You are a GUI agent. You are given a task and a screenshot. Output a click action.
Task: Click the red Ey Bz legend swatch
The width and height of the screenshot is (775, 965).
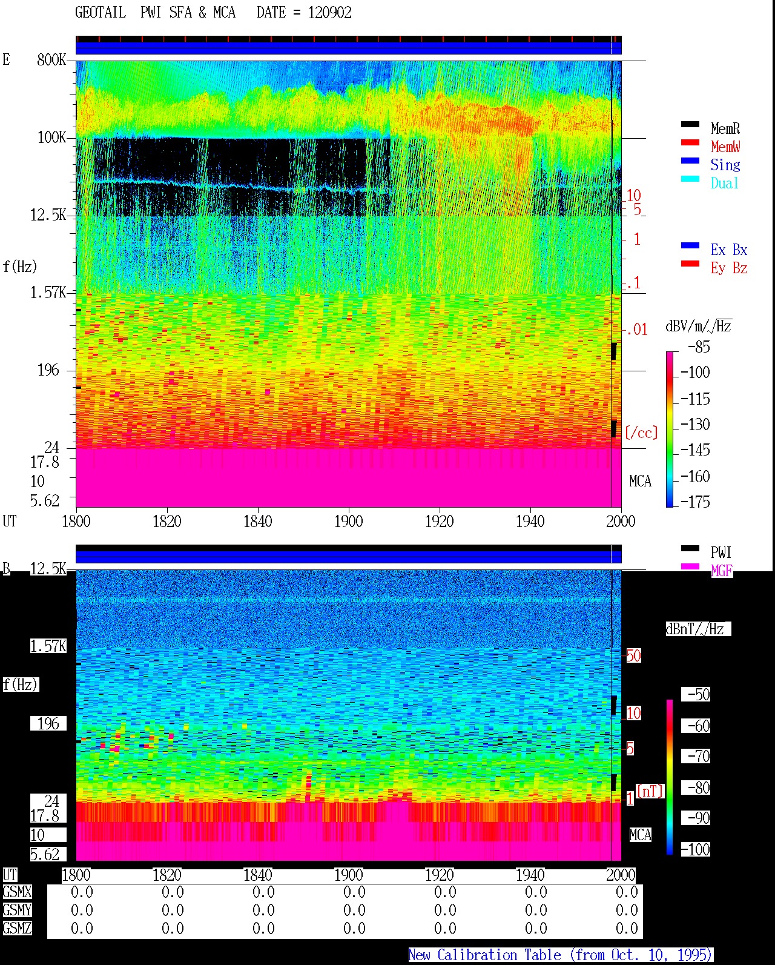[x=690, y=264]
